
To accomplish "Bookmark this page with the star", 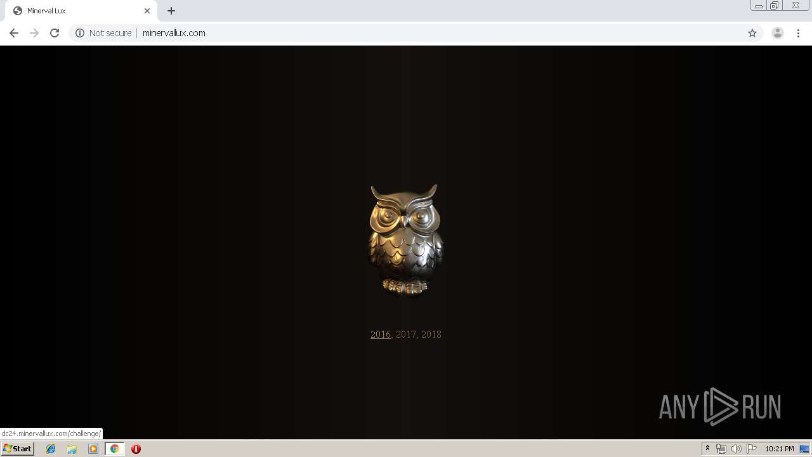I will [x=752, y=33].
